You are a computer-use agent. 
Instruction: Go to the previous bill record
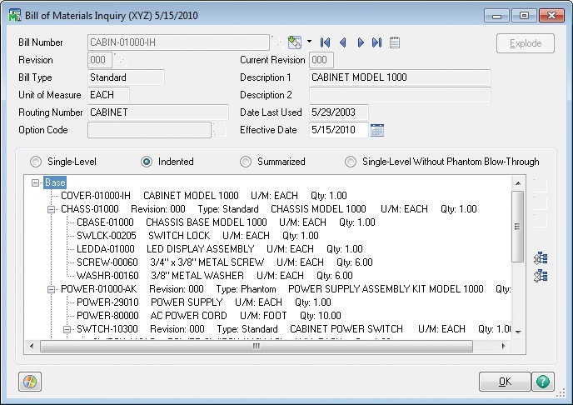[x=342, y=42]
